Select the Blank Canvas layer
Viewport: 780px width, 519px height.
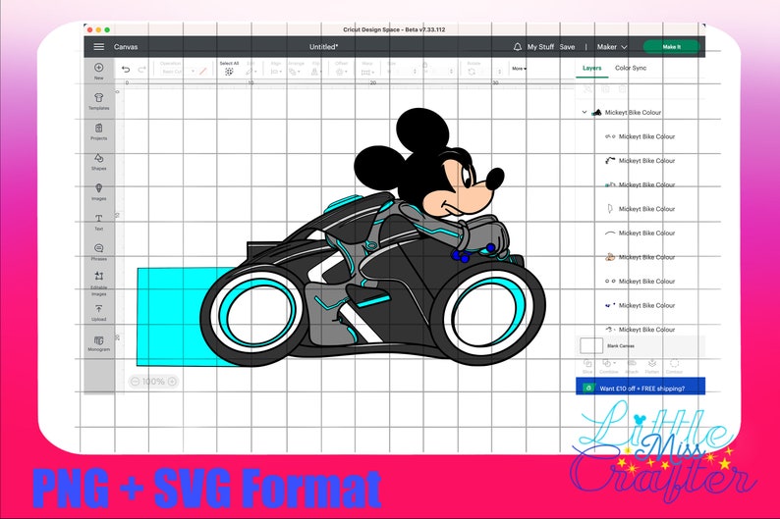641,345
